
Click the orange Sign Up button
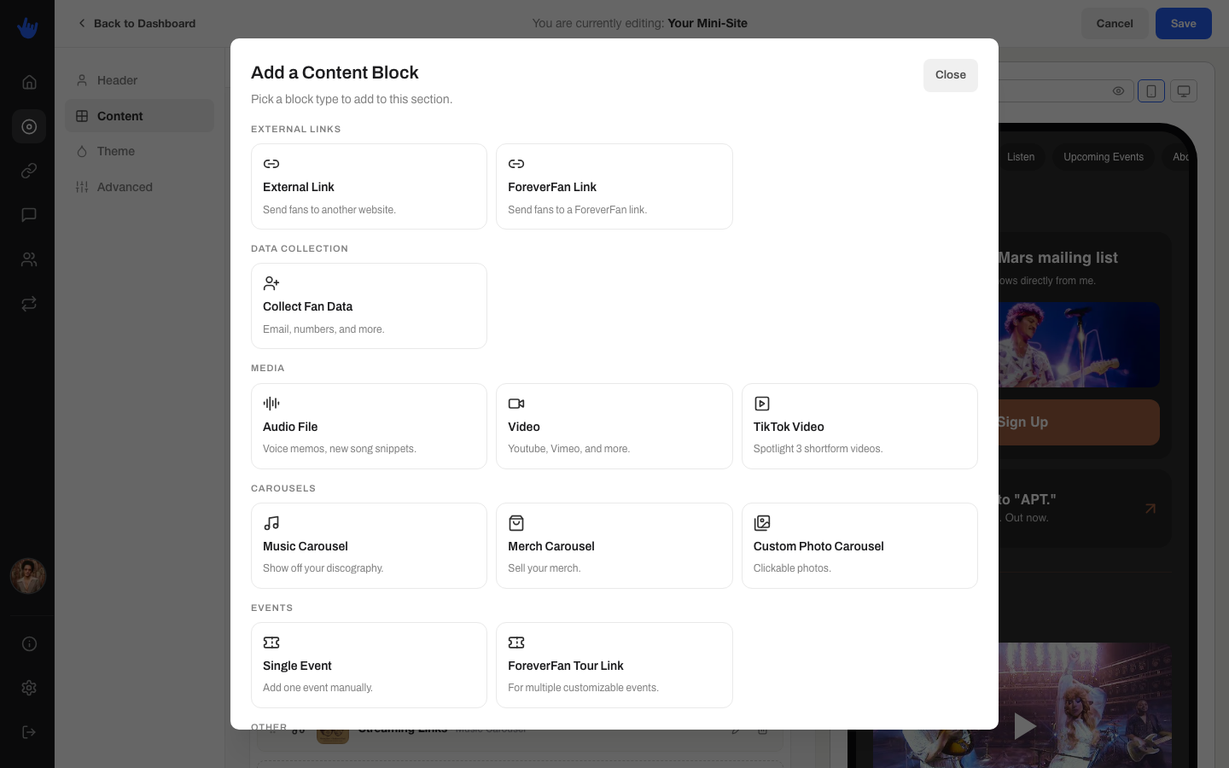pyautogui.click(x=1079, y=422)
